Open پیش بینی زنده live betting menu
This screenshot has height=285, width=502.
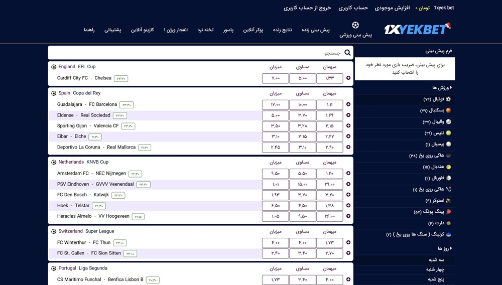315,30
